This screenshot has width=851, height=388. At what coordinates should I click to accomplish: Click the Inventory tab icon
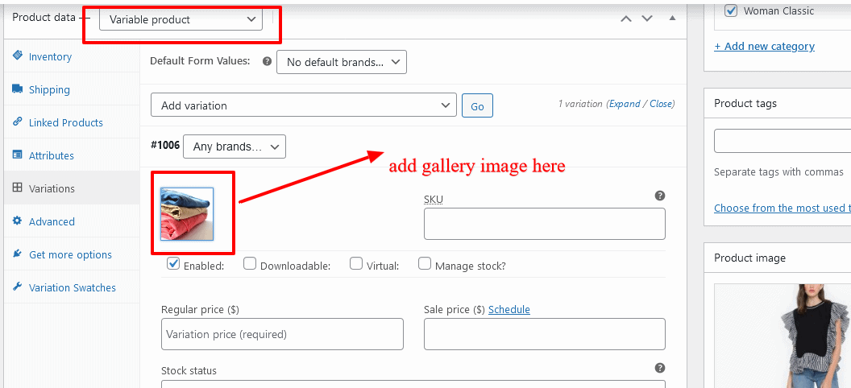18,56
